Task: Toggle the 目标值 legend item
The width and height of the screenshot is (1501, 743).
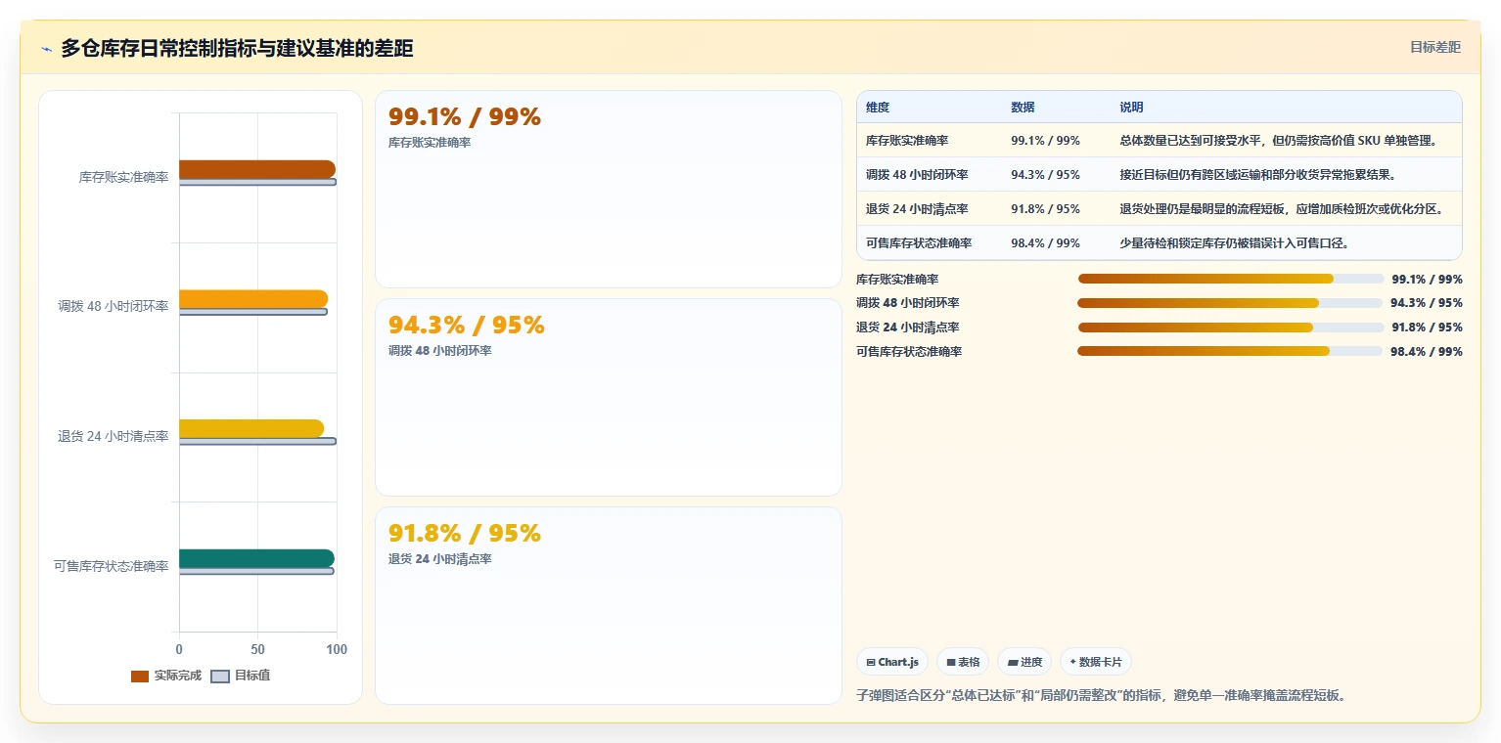Action: pos(241,676)
